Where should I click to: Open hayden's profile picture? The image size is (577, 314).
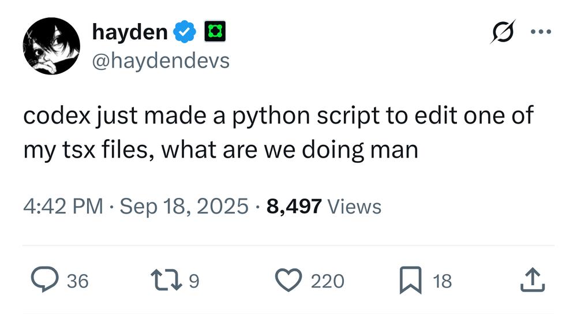tap(51, 46)
